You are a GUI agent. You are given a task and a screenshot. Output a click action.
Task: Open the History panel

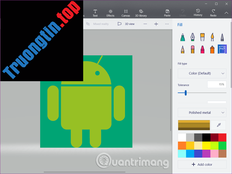198,13
